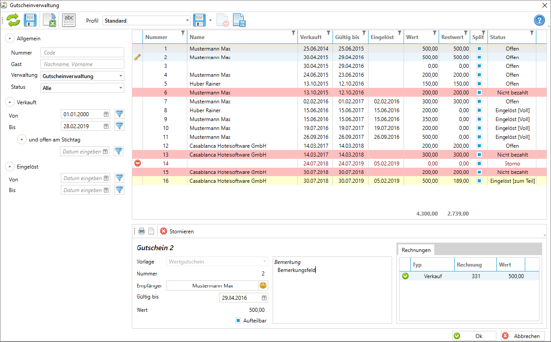Collapse the Allgemein section
The height and width of the screenshot is (342, 551).
[10, 39]
